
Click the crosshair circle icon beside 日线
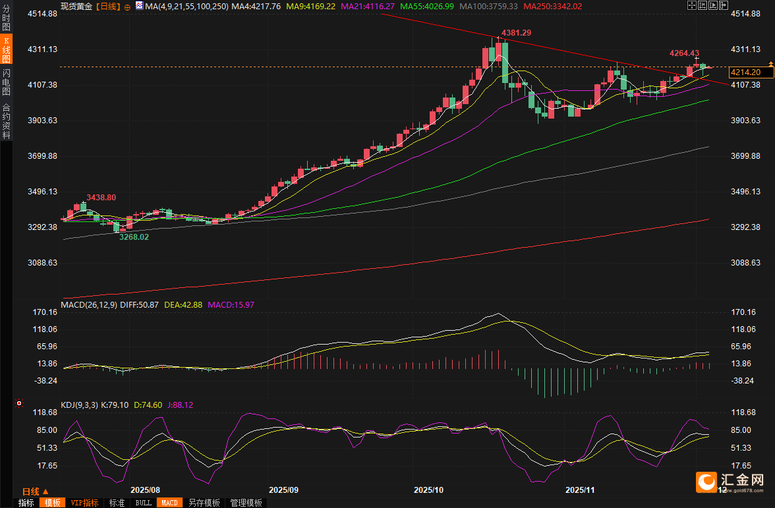pos(128,7)
